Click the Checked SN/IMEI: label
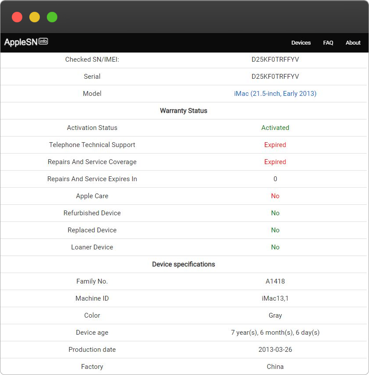 92,60
